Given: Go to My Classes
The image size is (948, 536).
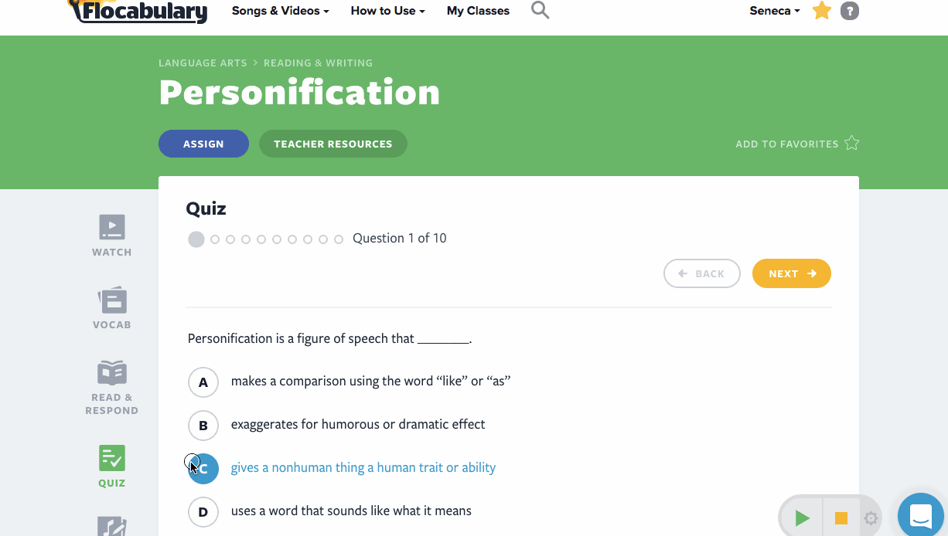Looking at the screenshot, I should [478, 11].
